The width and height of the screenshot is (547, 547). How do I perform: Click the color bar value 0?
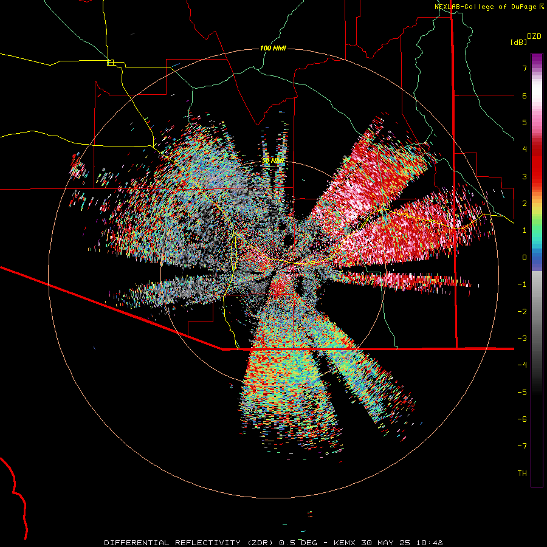click(525, 258)
